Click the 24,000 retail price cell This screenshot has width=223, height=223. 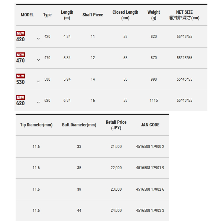tap(116, 210)
